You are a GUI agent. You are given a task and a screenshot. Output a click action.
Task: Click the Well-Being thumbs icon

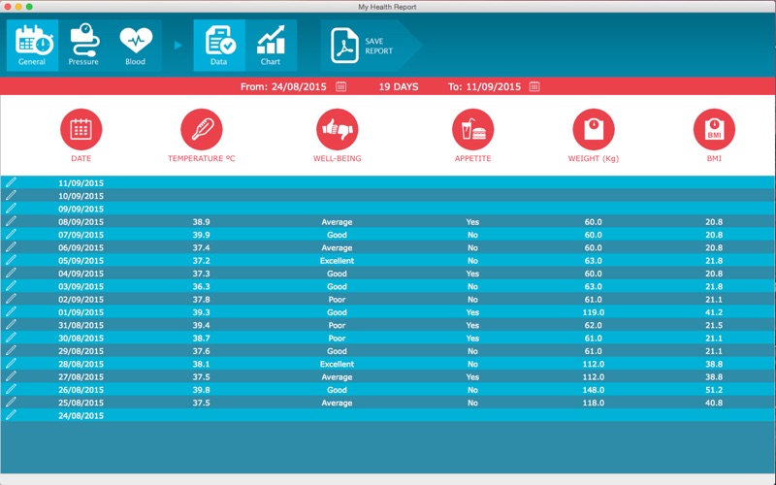pyautogui.click(x=337, y=130)
